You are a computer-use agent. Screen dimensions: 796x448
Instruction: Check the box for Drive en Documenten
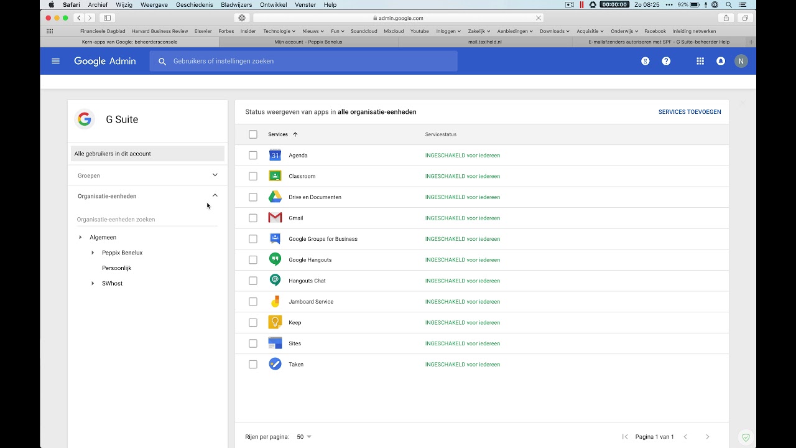(x=252, y=197)
